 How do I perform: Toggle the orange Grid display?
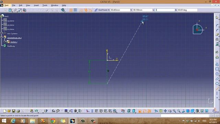[71, 10]
